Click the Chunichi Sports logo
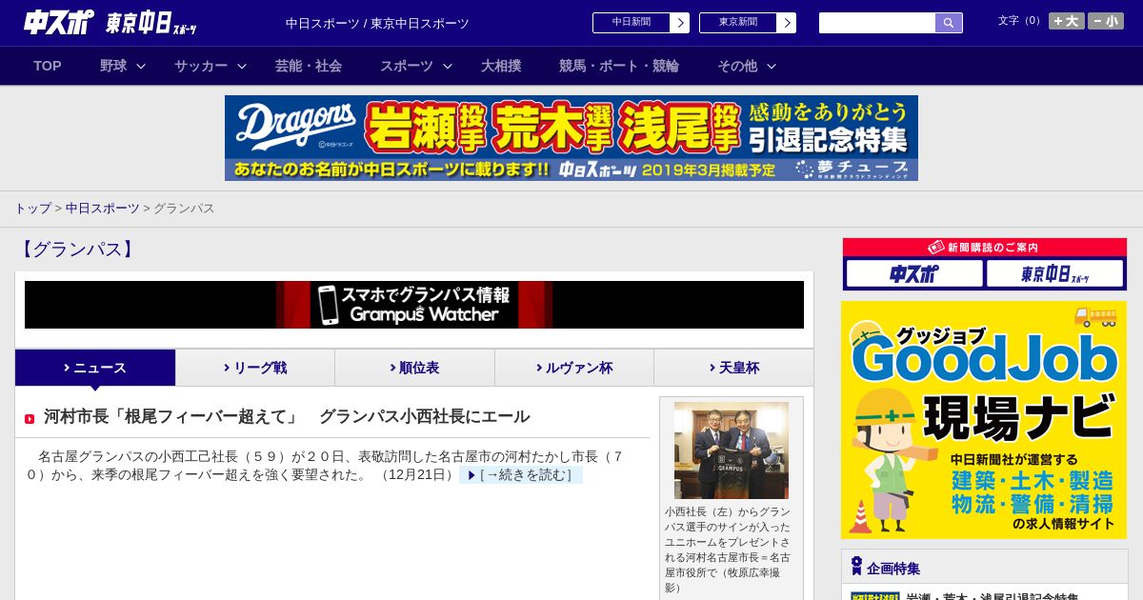 (x=58, y=22)
